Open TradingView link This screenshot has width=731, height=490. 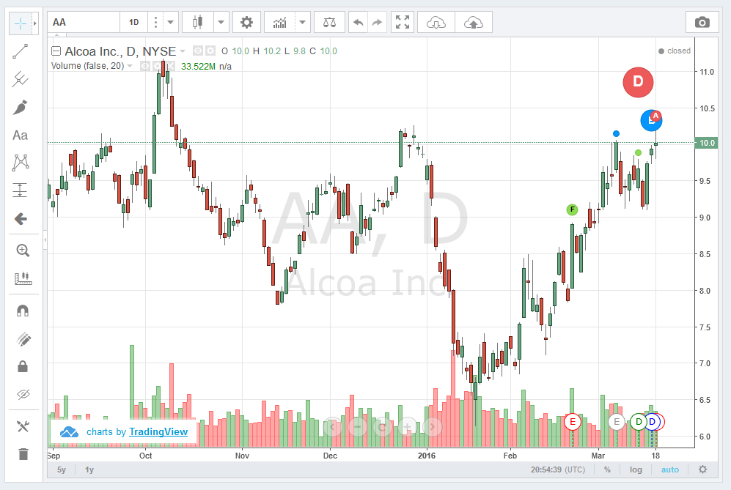pos(158,432)
